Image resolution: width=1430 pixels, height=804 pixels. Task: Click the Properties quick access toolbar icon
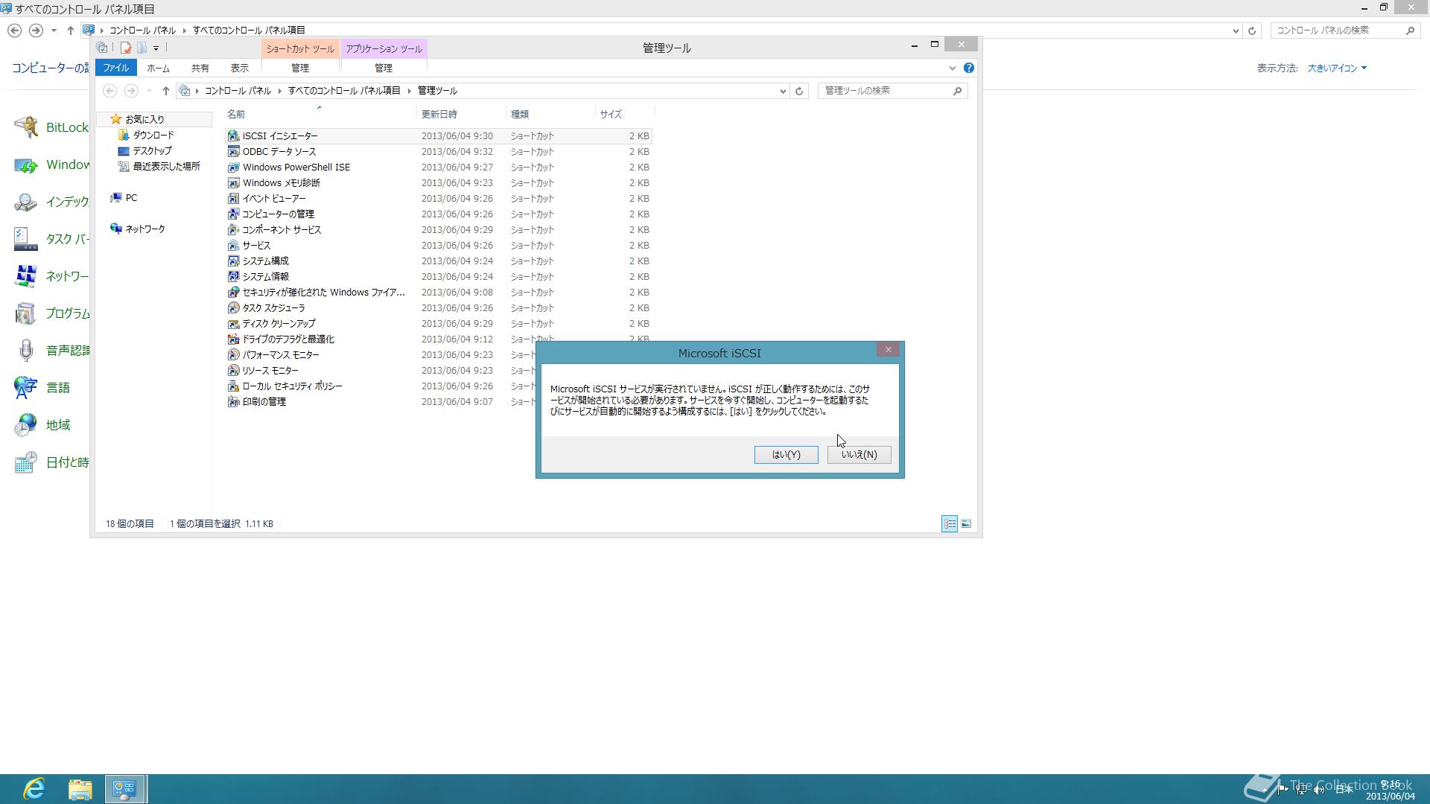point(126,48)
